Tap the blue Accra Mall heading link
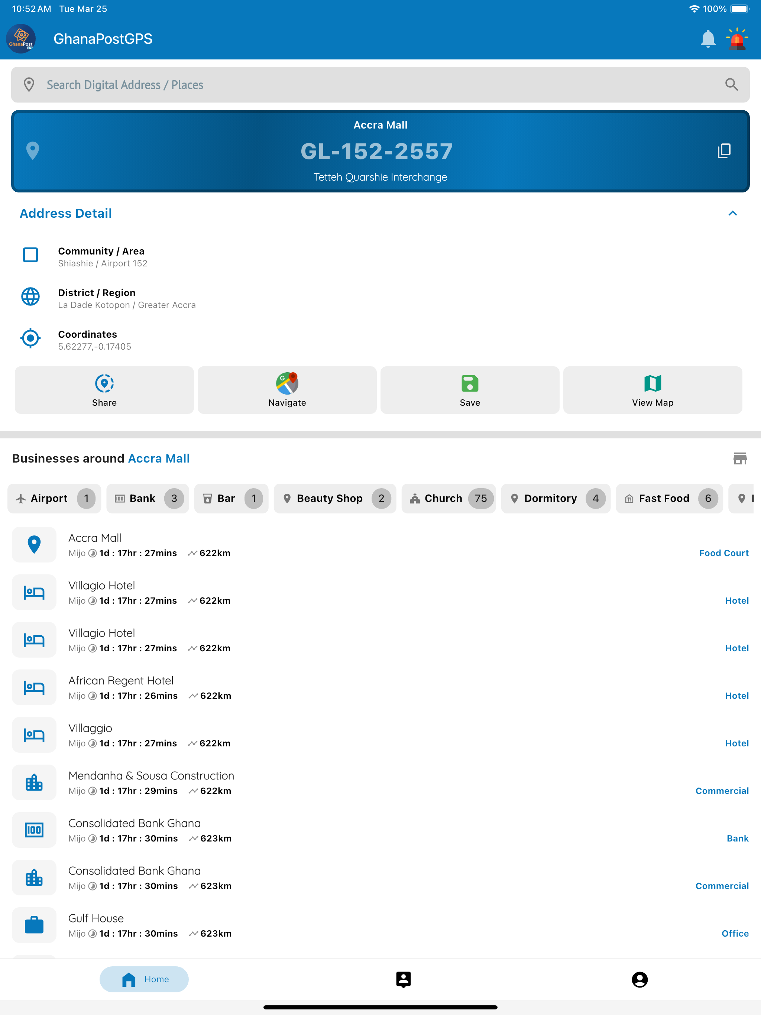Screen dimensions: 761x1015 (x=159, y=458)
